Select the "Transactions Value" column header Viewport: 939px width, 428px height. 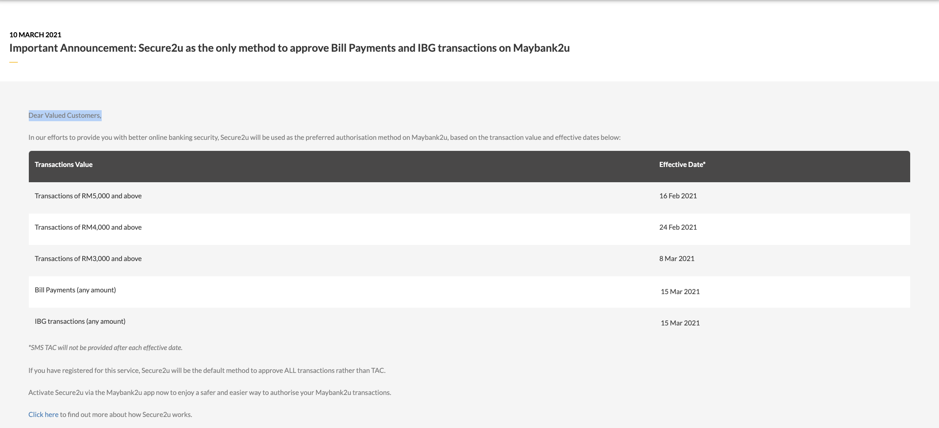(x=64, y=164)
